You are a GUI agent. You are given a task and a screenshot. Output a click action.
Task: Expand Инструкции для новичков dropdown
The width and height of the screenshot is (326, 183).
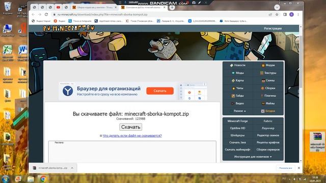click(253, 157)
